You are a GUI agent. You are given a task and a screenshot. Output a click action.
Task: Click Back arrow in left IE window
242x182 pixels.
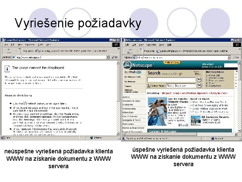click(9, 50)
